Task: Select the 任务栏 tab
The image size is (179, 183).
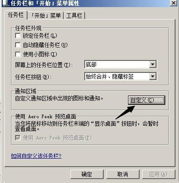Action: [16, 15]
